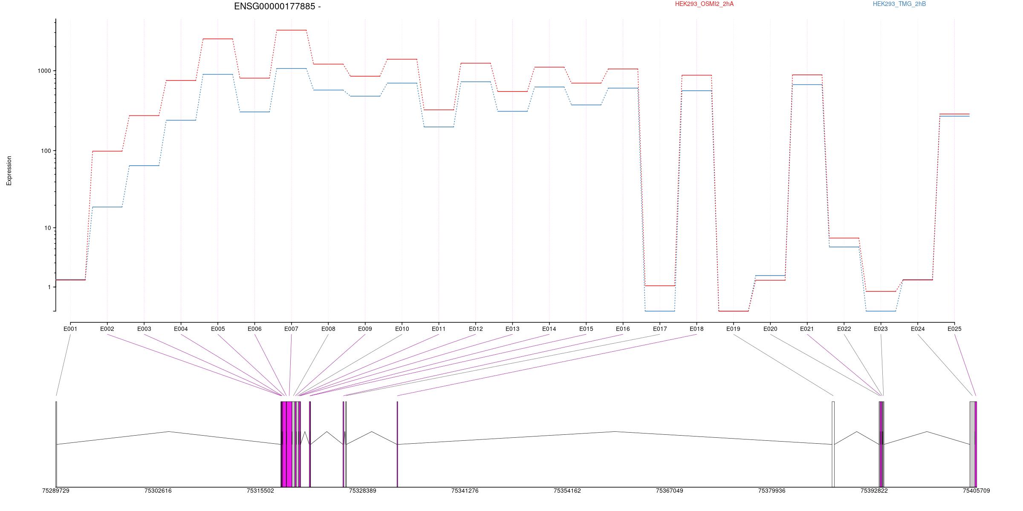Click the 1000 y-axis tick label

coord(44,71)
